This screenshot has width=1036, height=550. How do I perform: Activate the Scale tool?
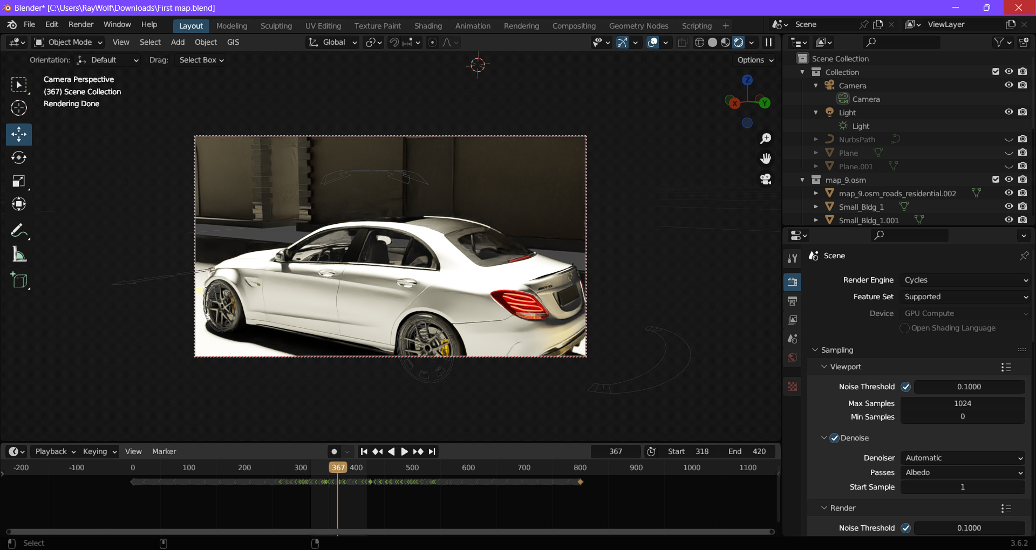[x=19, y=181]
